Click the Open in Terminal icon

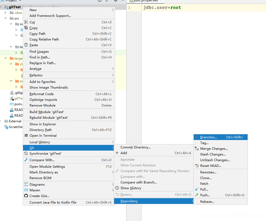pos(26,135)
